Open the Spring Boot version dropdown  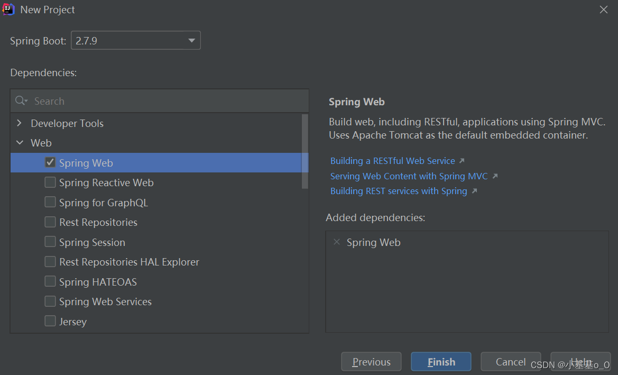tap(135, 40)
